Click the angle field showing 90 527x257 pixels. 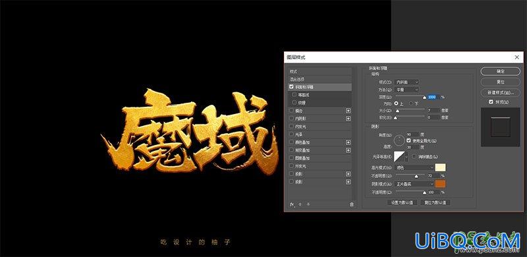[412, 134]
